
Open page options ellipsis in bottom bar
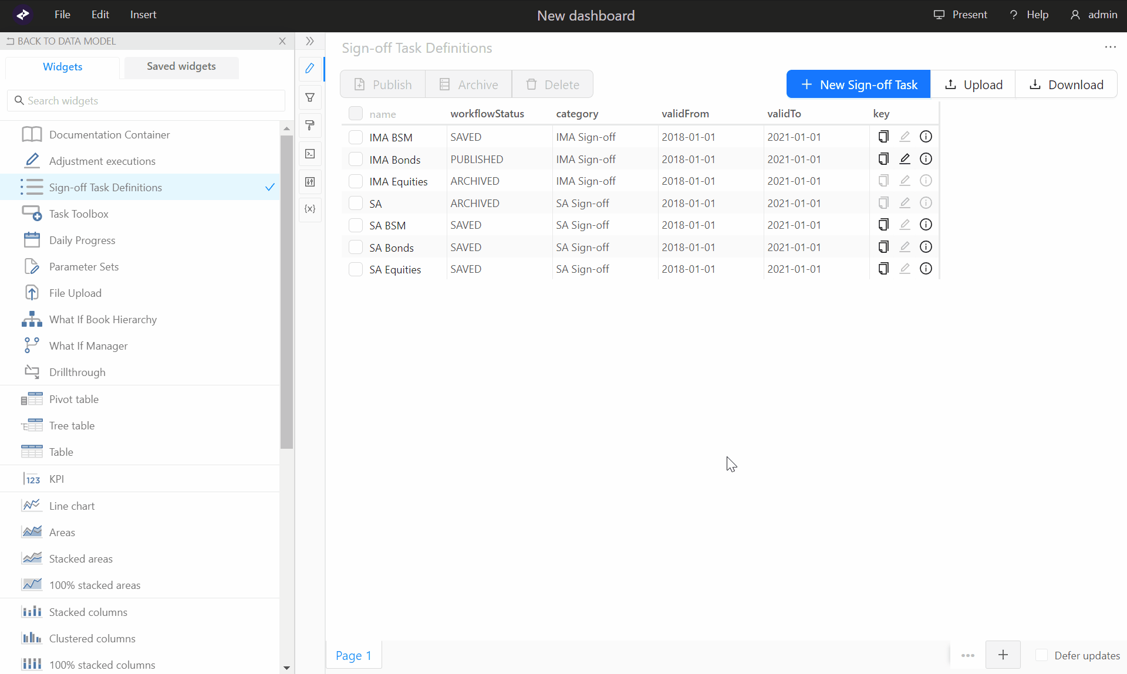968,655
